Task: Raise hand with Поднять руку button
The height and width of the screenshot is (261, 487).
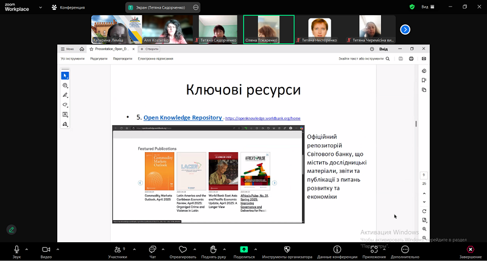Action: (213, 250)
